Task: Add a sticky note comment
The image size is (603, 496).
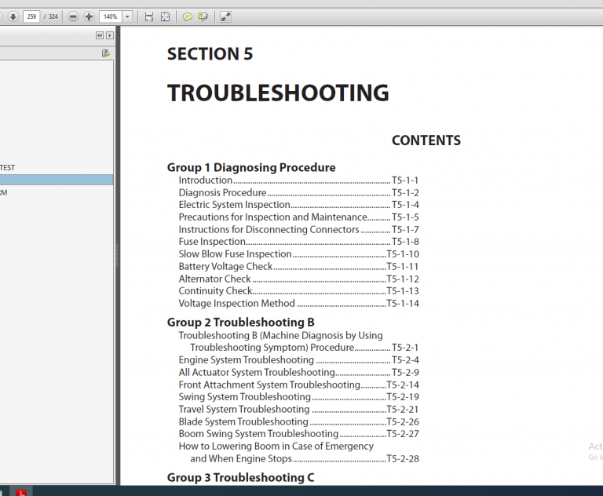Action: (x=188, y=16)
